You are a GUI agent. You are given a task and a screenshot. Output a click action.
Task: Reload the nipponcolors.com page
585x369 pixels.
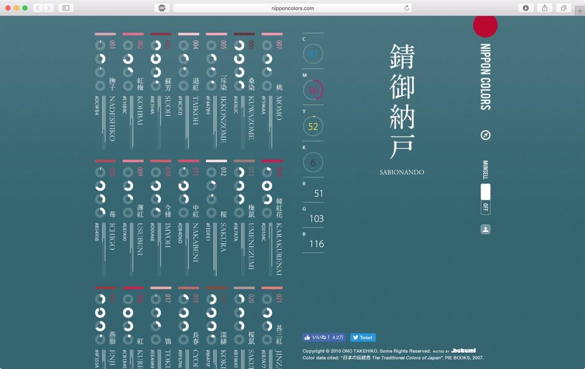(x=407, y=8)
